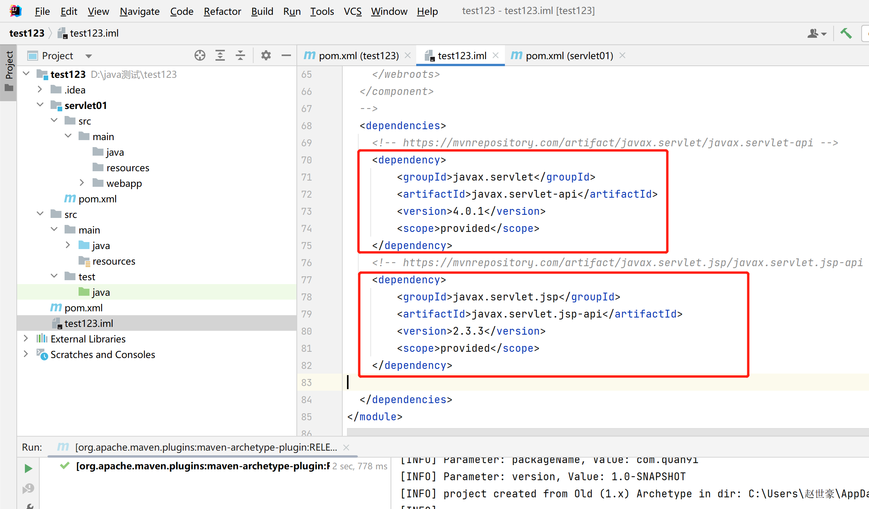The height and width of the screenshot is (509, 869).
Task: Close the test123.iml editor tab
Action: point(496,56)
